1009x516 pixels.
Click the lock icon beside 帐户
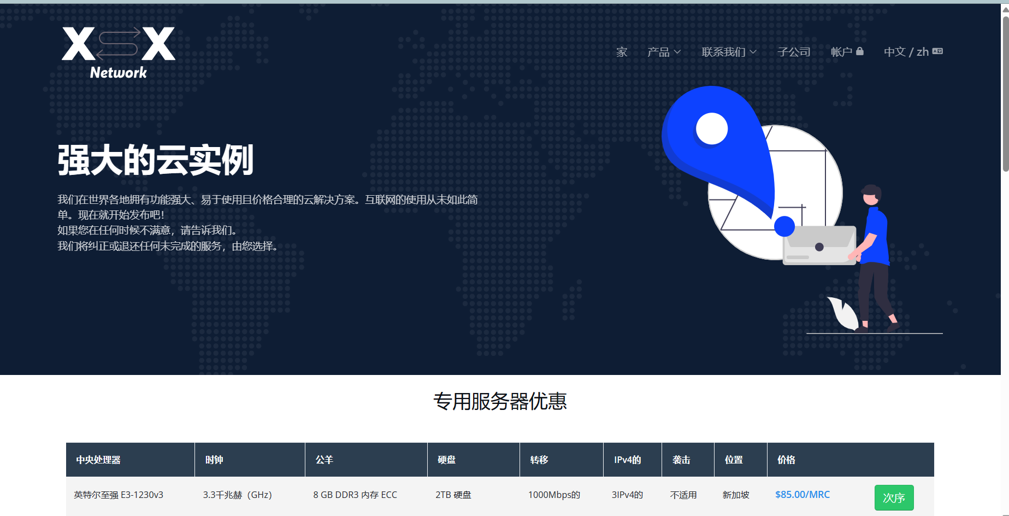pyautogui.click(x=860, y=50)
